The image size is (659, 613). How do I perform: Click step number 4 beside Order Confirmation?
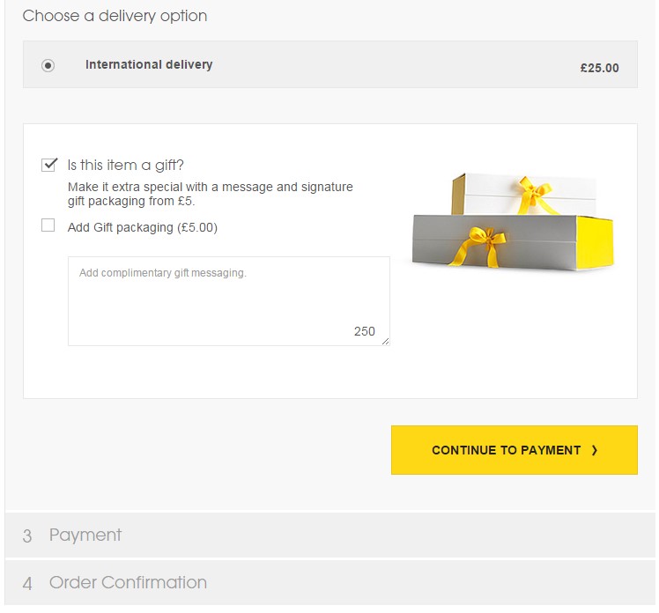pos(27,583)
